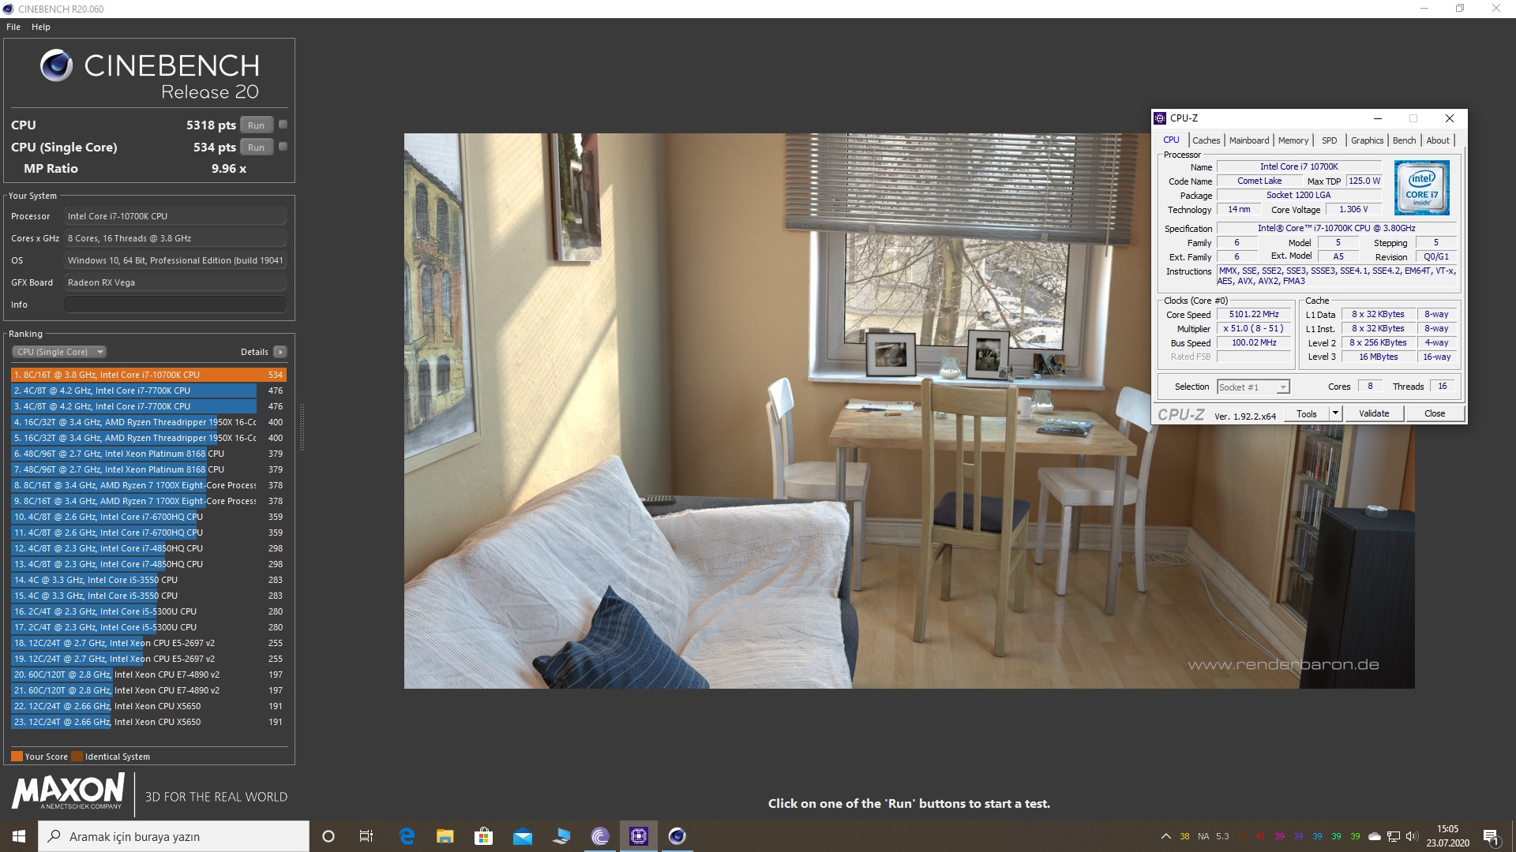1516x852 pixels.
Task: Click the Close button in CPU-Z
Action: (1435, 413)
